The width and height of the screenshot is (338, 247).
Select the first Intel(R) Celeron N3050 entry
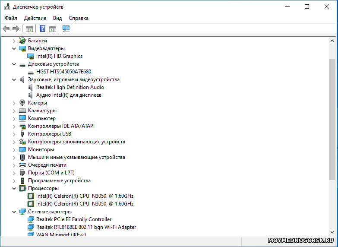pyautogui.click(x=85, y=196)
